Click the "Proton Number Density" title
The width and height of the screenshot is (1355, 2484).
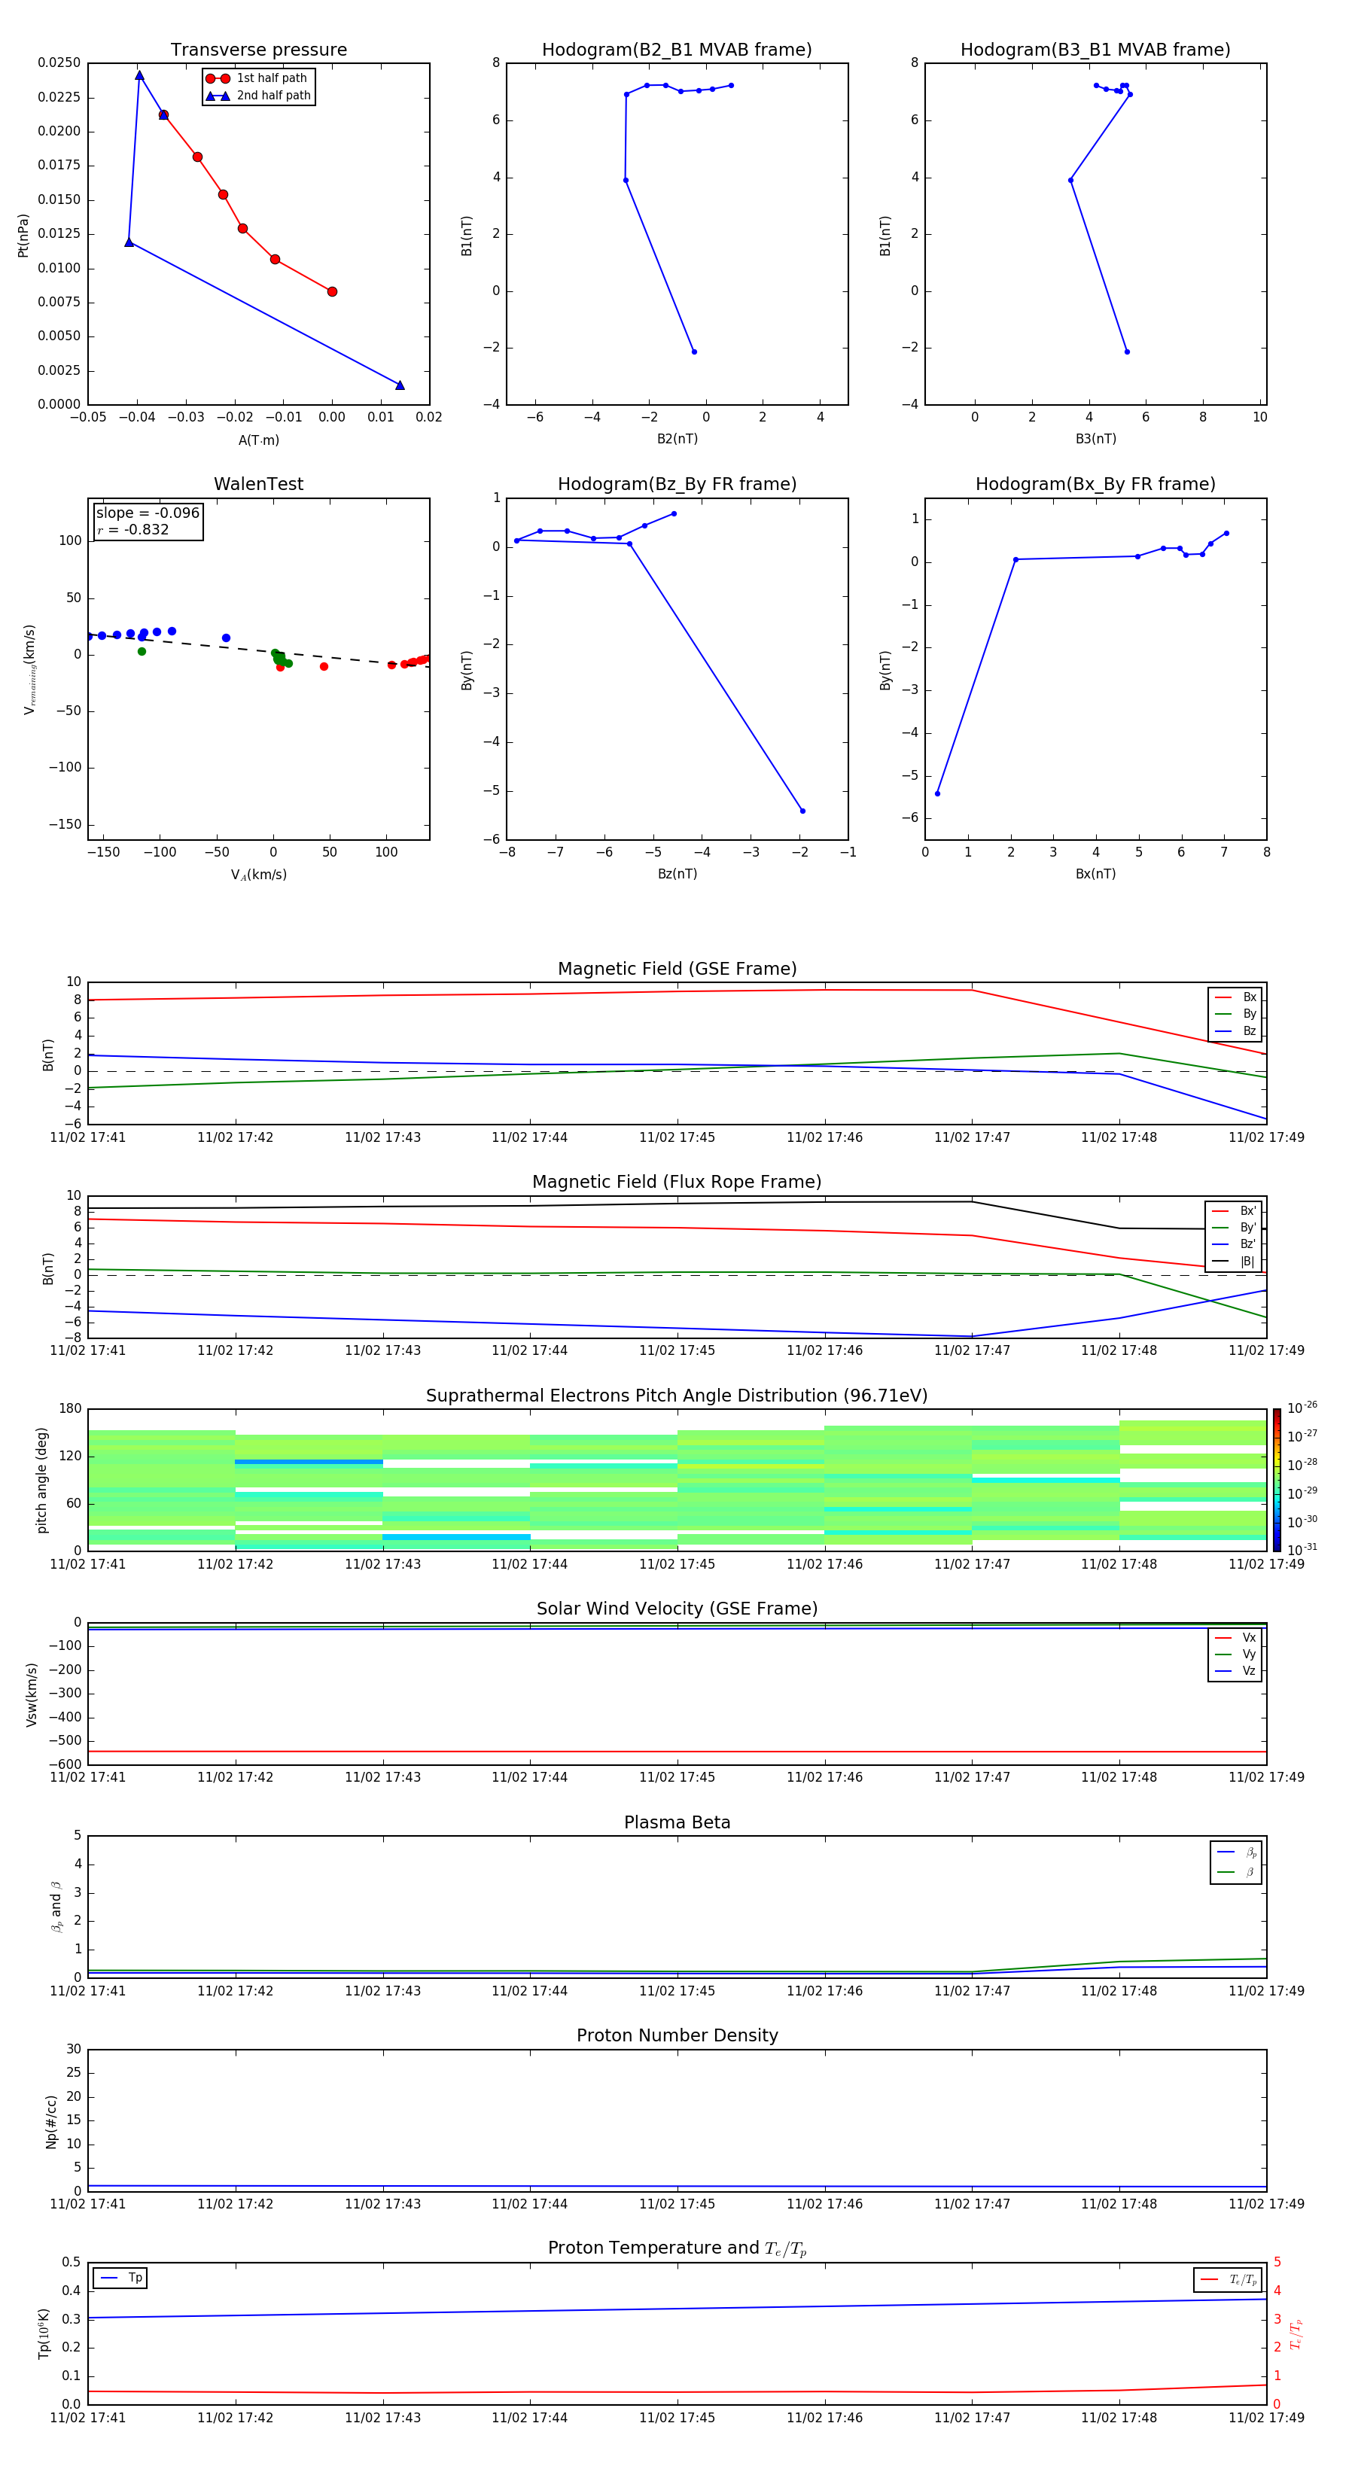(x=677, y=2035)
